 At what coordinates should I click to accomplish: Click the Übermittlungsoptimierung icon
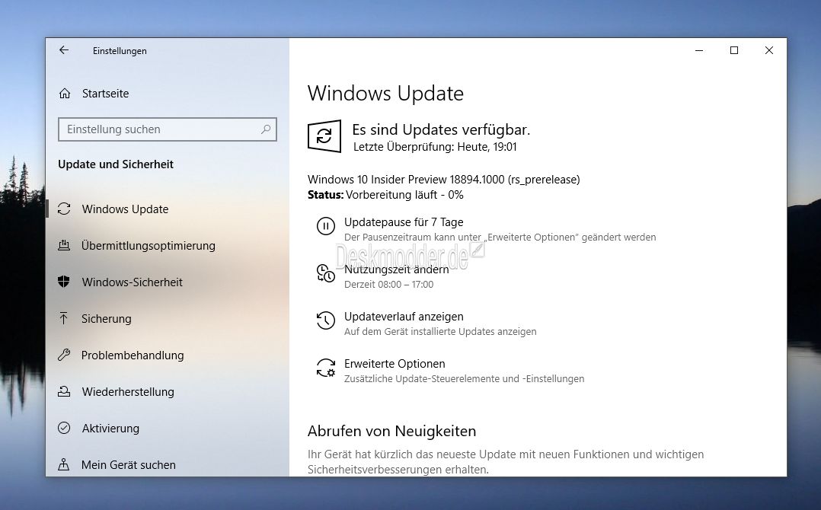point(64,245)
